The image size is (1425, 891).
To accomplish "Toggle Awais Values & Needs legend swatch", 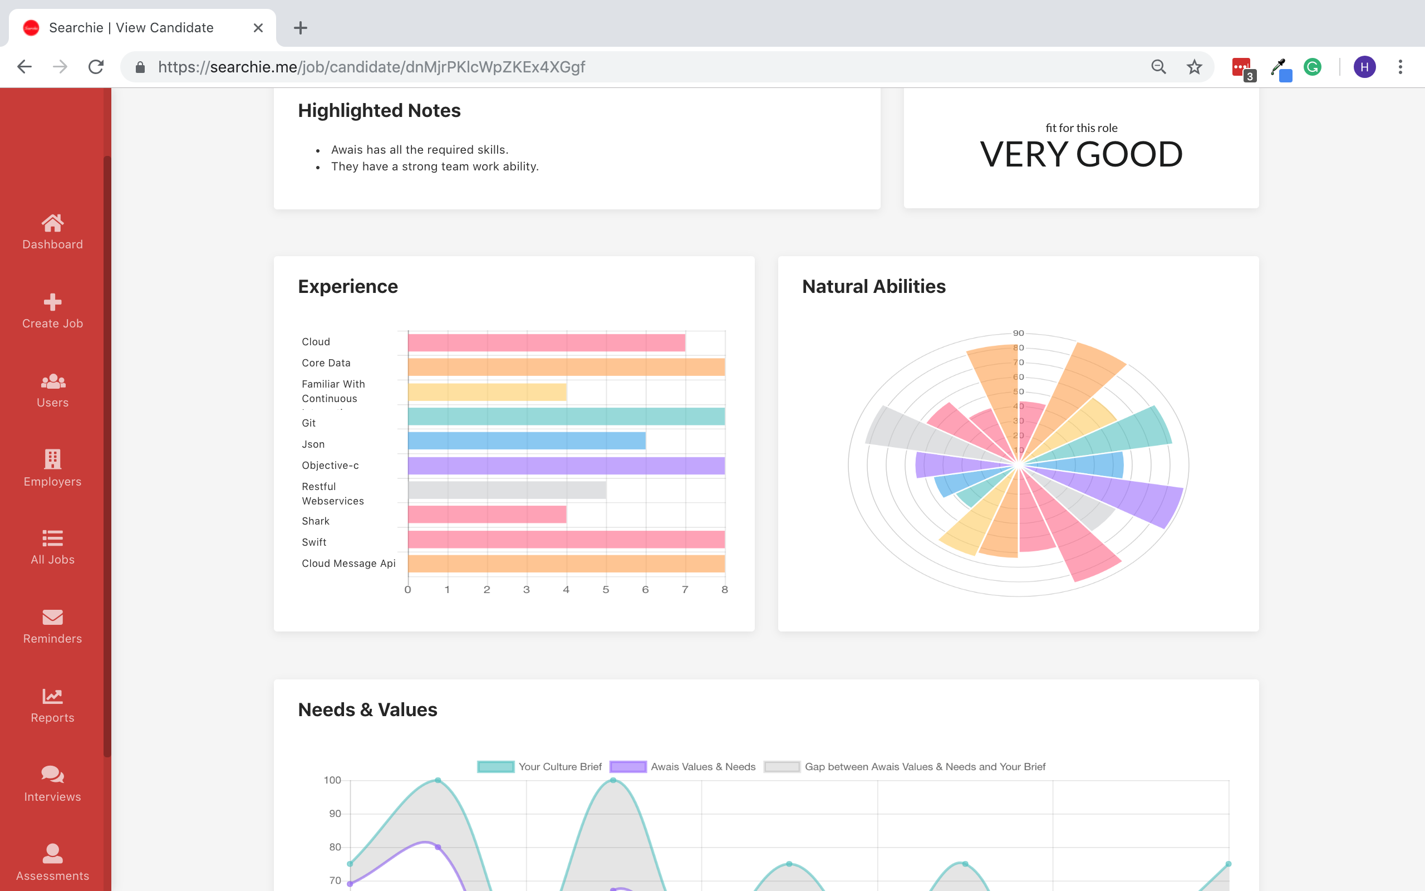I will (628, 767).
